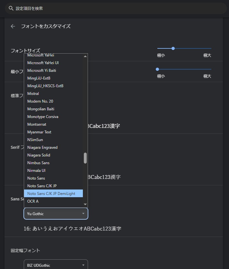Pick Mongolian Baiti from font list
Image resolution: width=229 pixels, height=269 pixels.
coord(53,109)
